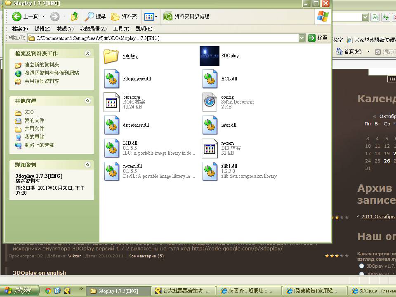The height and width of the screenshot is (297, 396).
Task: Select the zlib1.dll file icon
Action: pos(210,171)
